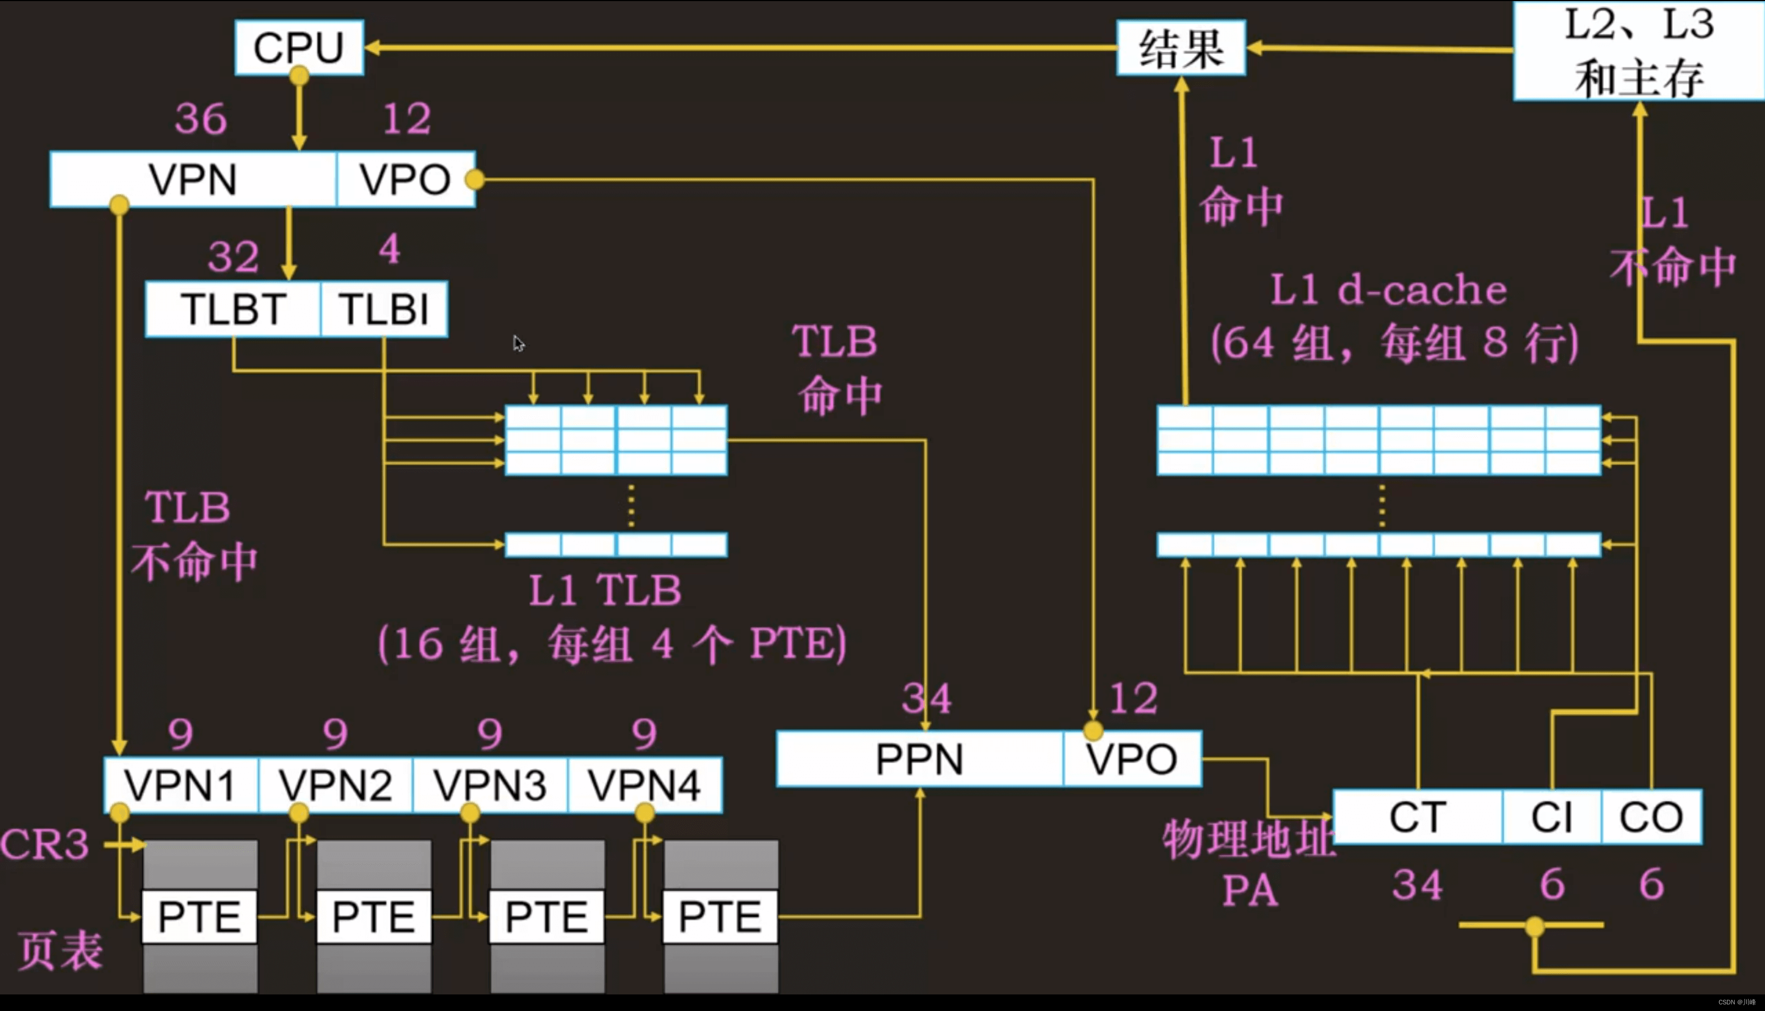The height and width of the screenshot is (1011, 1765).
Task: Click the CPU box
Action: pyautogui.click(x=299, y=47)
